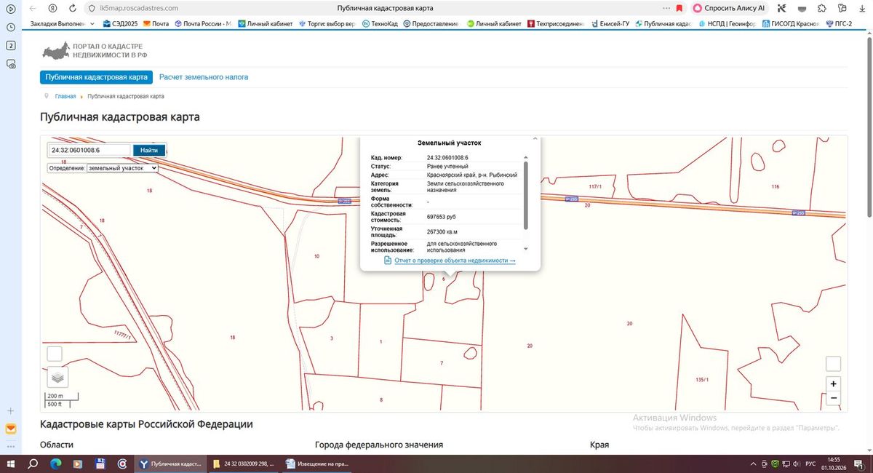Open the 24 32 0302009 folder in taskbar
The width and height of the screenshot is (873, 473).
[x=244, y=464]
